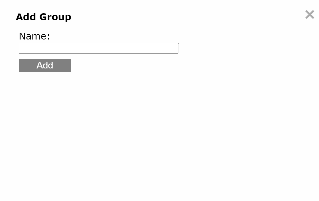Dismiss the dialog using the X

pyautogui.click(x=310, y=15)
